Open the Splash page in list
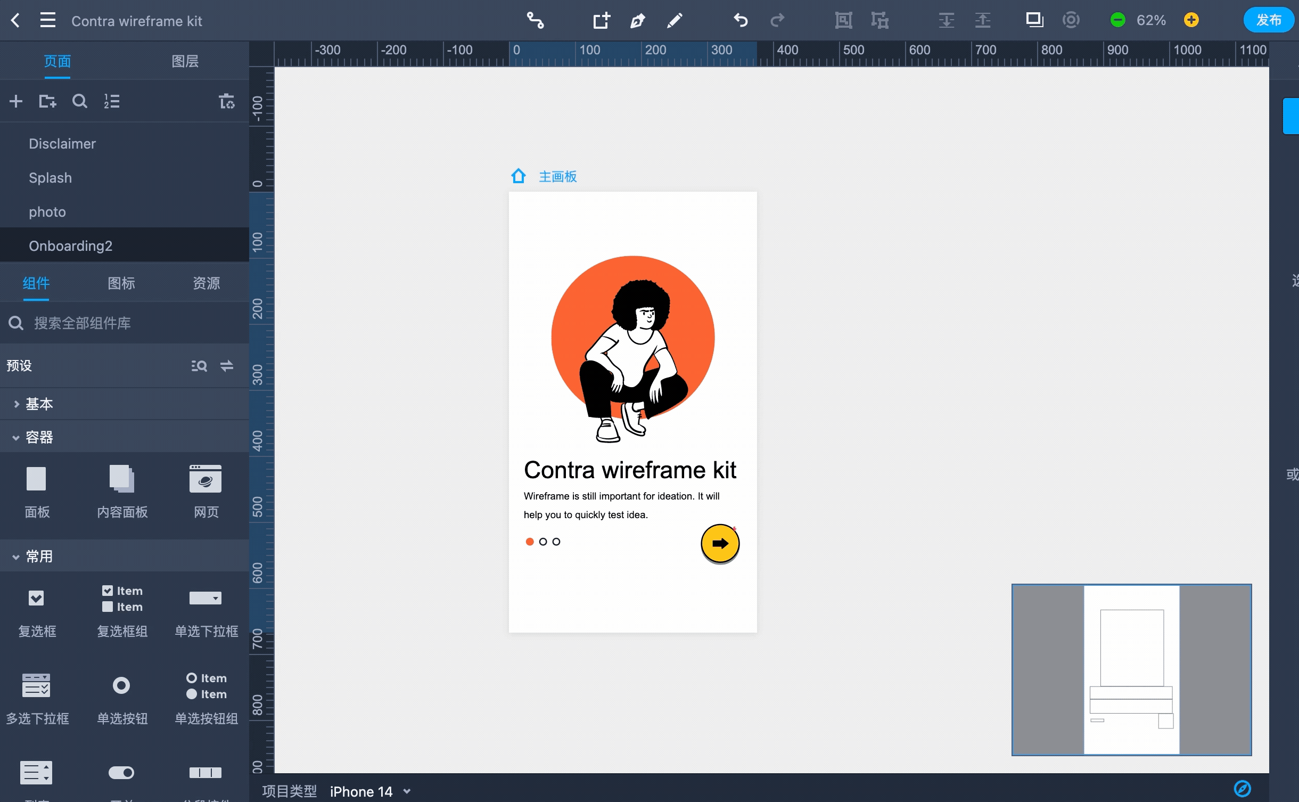1299x802 pixels. tap(50, 178)
